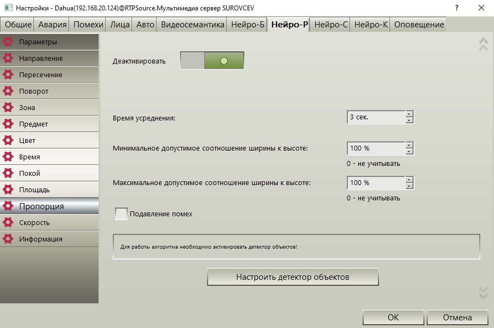The height and width of the screenshot is (328, 494).
Task: Click the gear icon next to Информация
Action: 8,239
